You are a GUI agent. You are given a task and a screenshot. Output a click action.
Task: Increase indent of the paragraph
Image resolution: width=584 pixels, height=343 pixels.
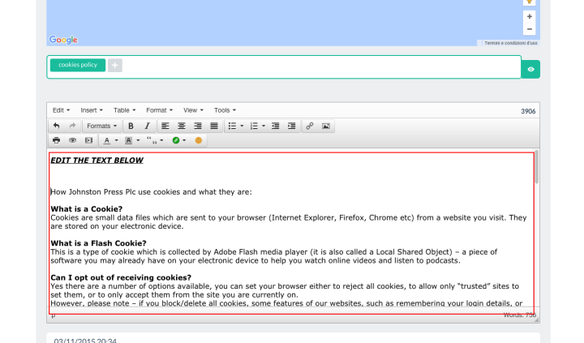pyautogui.click(x=291, y=126)
